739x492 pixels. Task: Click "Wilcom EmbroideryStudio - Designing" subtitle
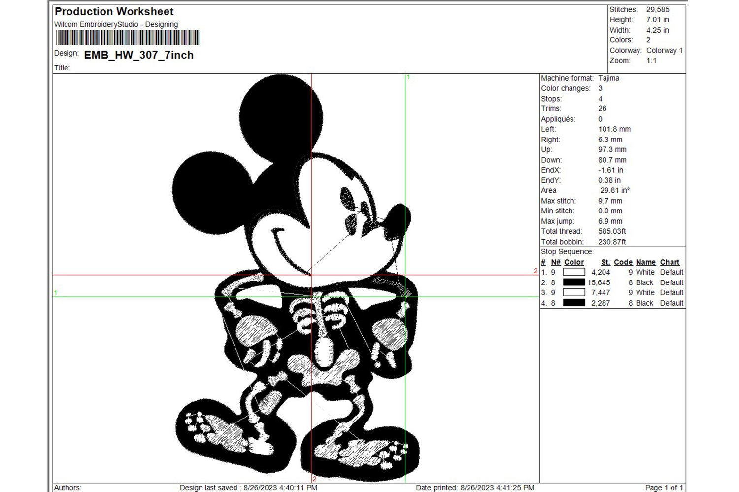116,24
